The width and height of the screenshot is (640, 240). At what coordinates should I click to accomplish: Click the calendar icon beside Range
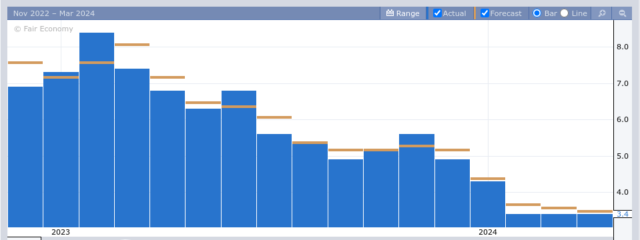point(390,13)
